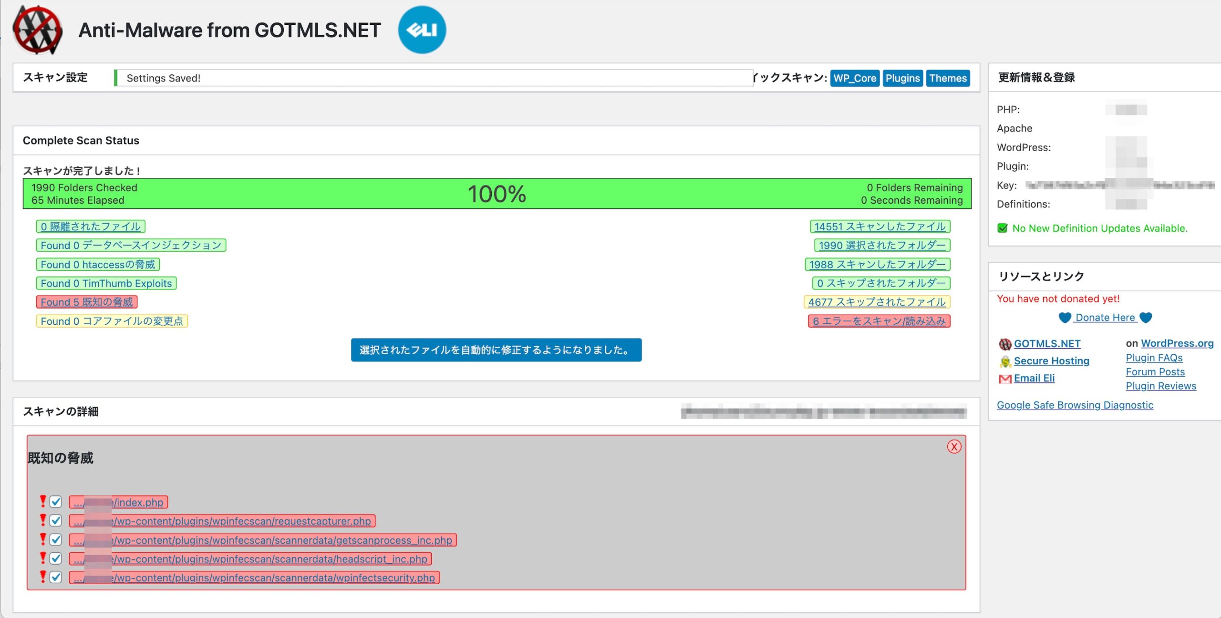Click No New Definition Updates Available text
The height and width of the screenshot is (618, 1221).
(1100, 228)
